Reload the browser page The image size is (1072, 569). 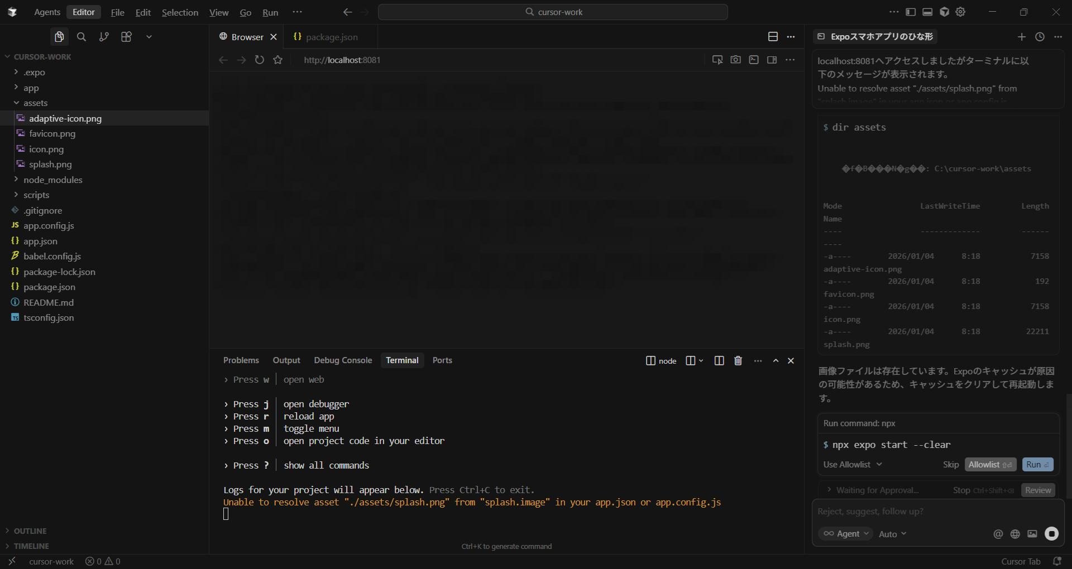260,60
